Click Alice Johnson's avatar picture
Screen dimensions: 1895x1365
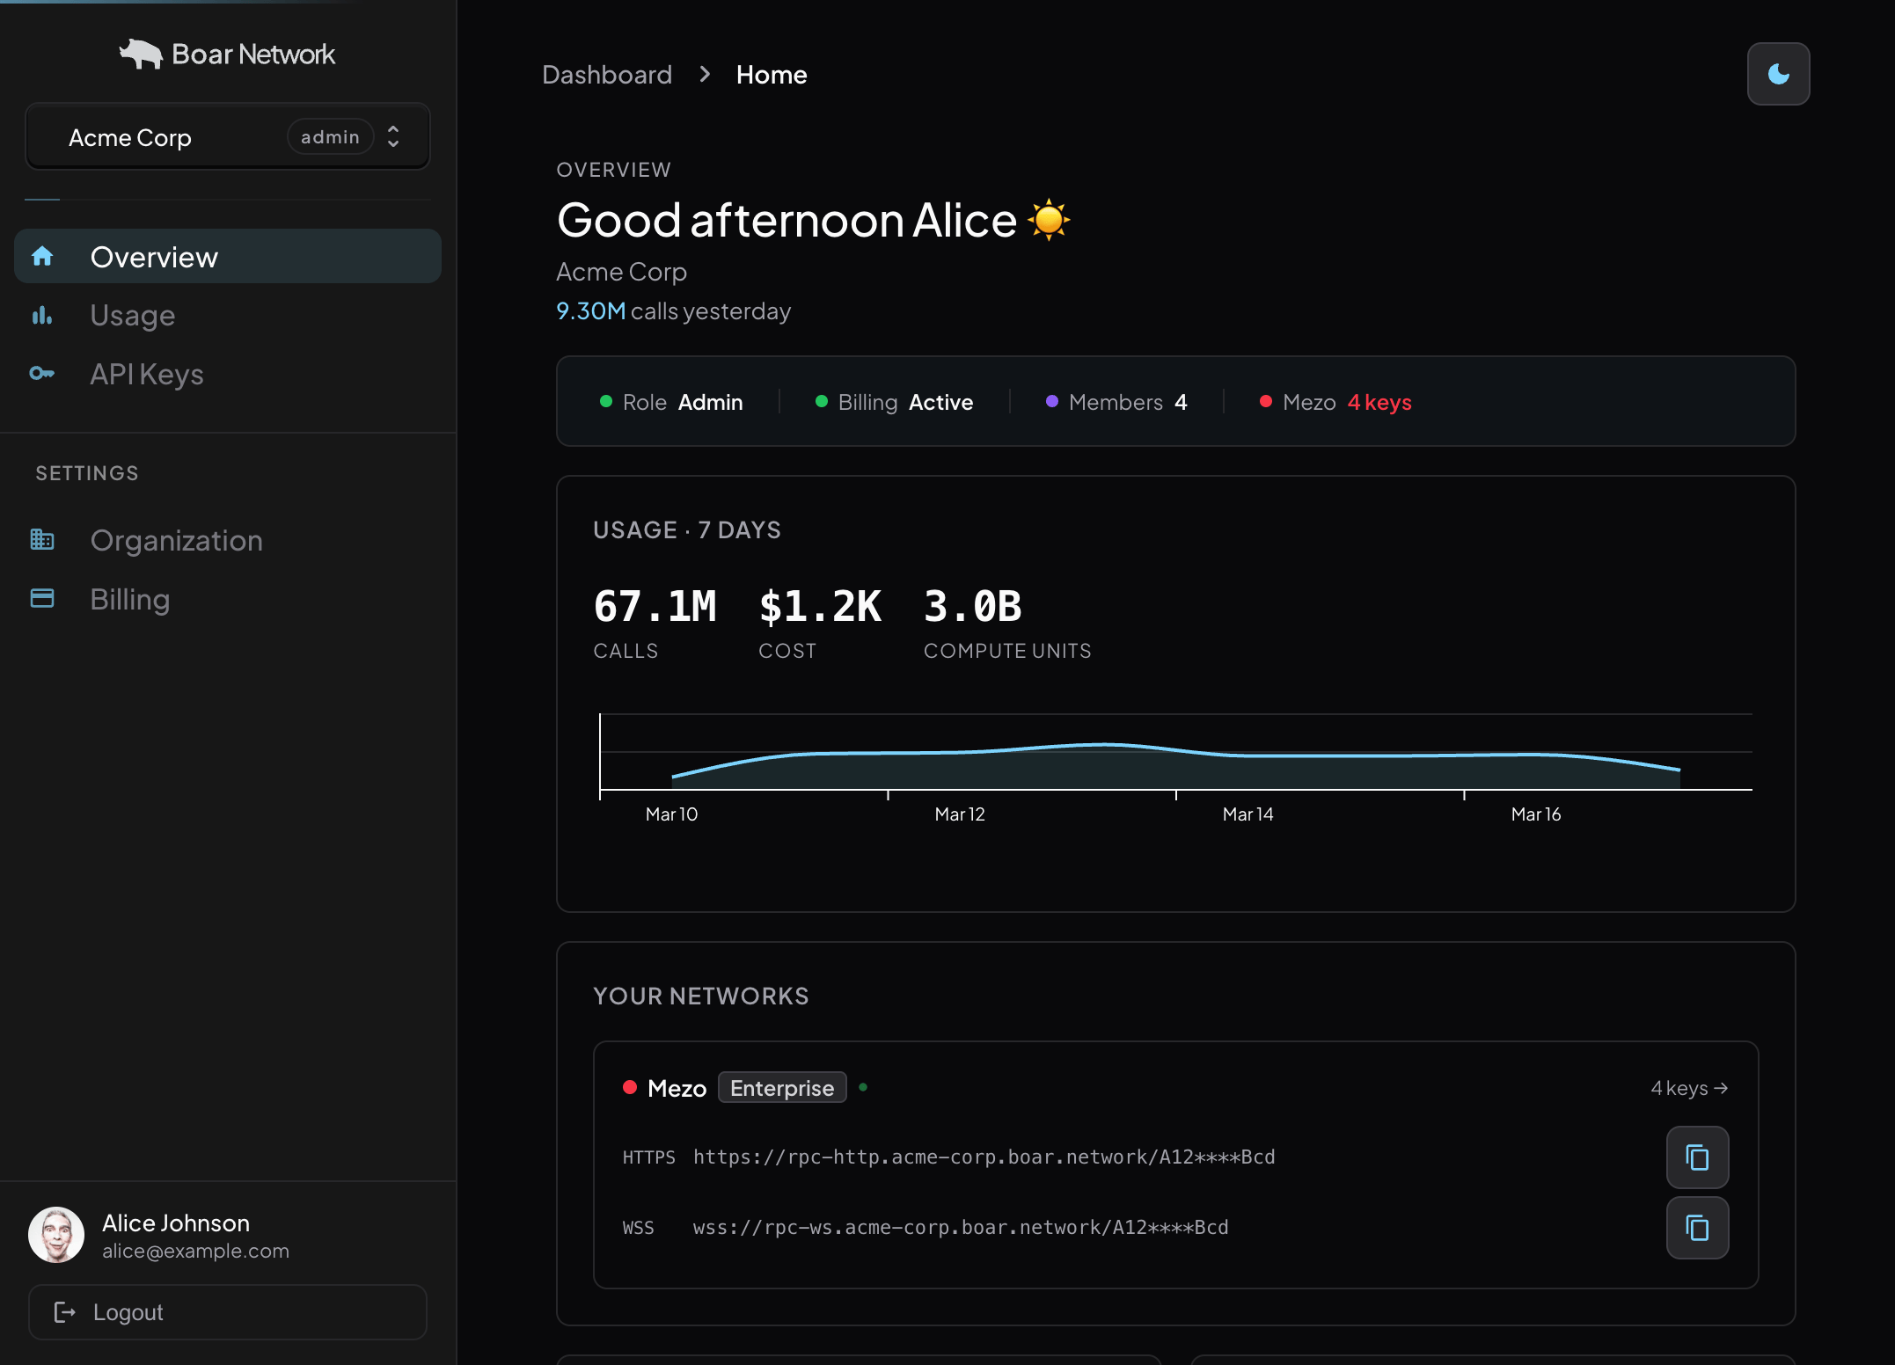[x=56, y=1235]
